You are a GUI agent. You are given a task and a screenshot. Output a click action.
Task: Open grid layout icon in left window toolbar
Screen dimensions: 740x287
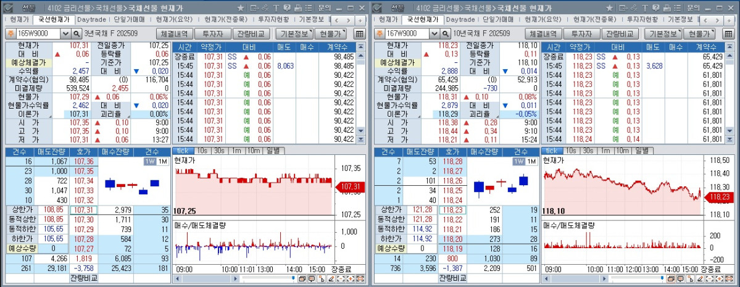tap(359, 34)
